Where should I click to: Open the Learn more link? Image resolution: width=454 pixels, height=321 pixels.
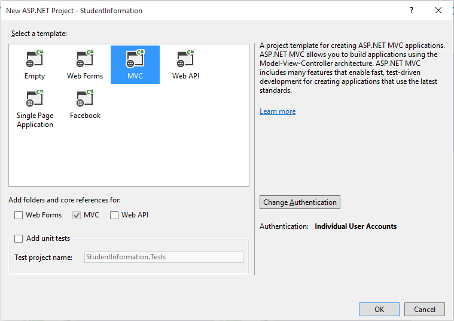pos(278,111)
